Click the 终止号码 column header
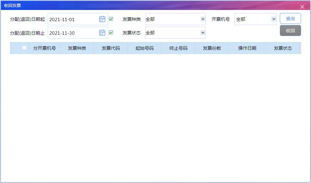This screenshot has height=183, width=311. (x=178, y=48)
